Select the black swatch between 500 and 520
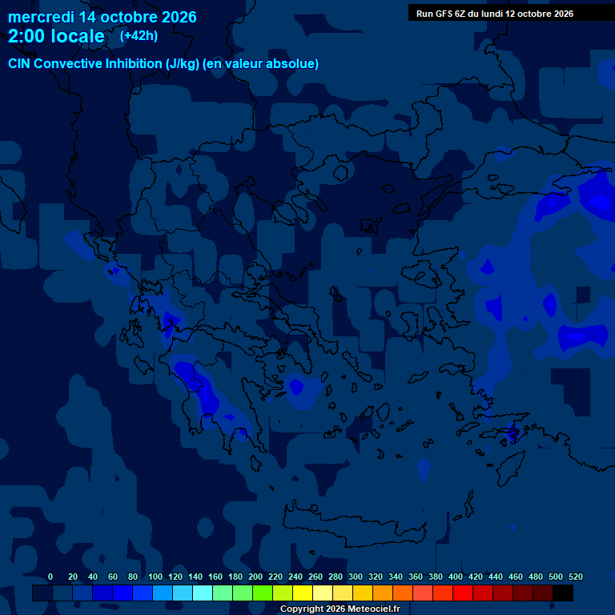The height and width of the screenshot is (615, 615). point(563,593)
